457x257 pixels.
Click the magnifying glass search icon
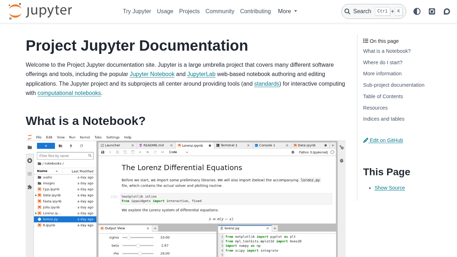[x=347, y=11]
